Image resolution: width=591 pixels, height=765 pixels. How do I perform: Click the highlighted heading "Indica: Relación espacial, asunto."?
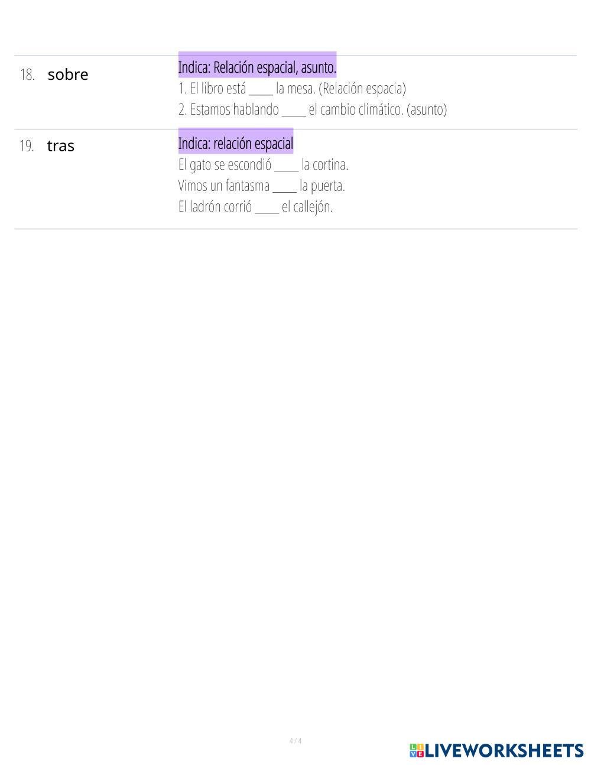pyautogui.click(x=257, y=67)
